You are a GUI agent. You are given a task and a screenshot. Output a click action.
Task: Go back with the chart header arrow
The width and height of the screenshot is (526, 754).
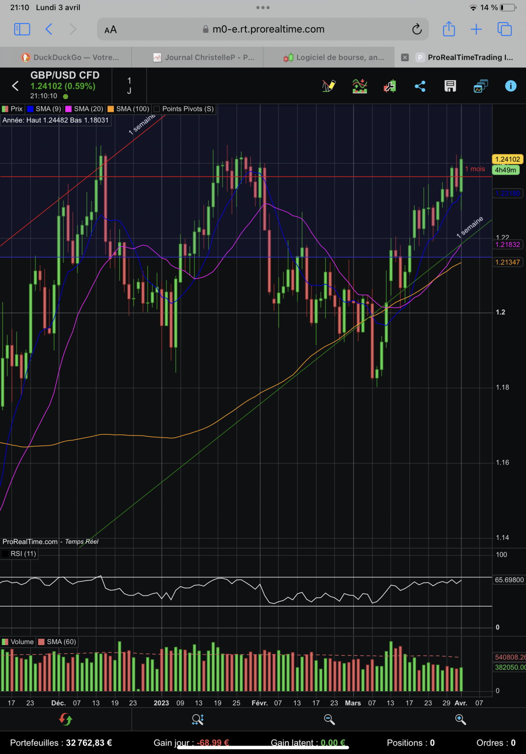click(x=15, y=86)
